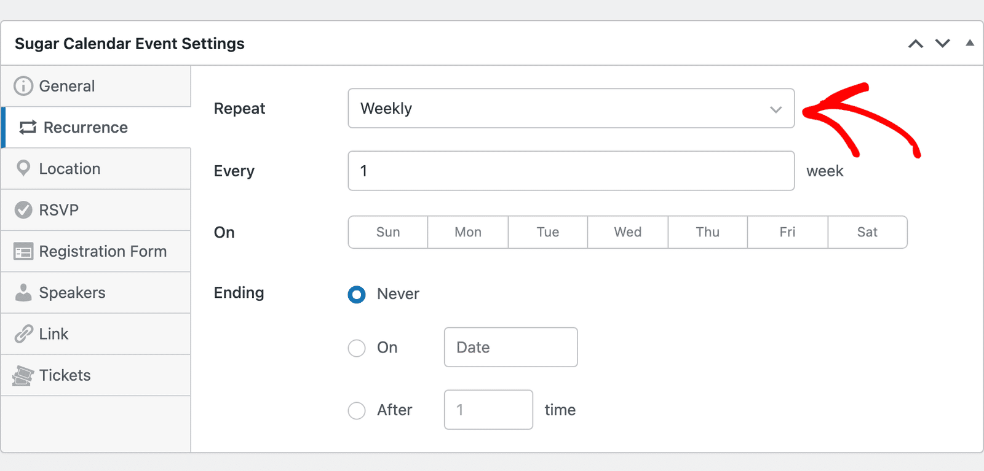
Task: Click the Sugar Calendar Event Settings title
Action: pos(130,44)
